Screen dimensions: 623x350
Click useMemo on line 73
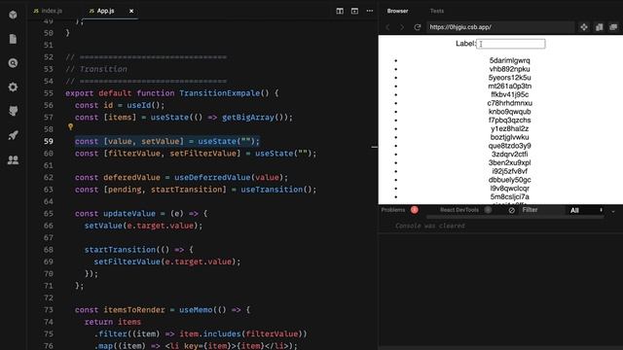click(x=196, y=310)
